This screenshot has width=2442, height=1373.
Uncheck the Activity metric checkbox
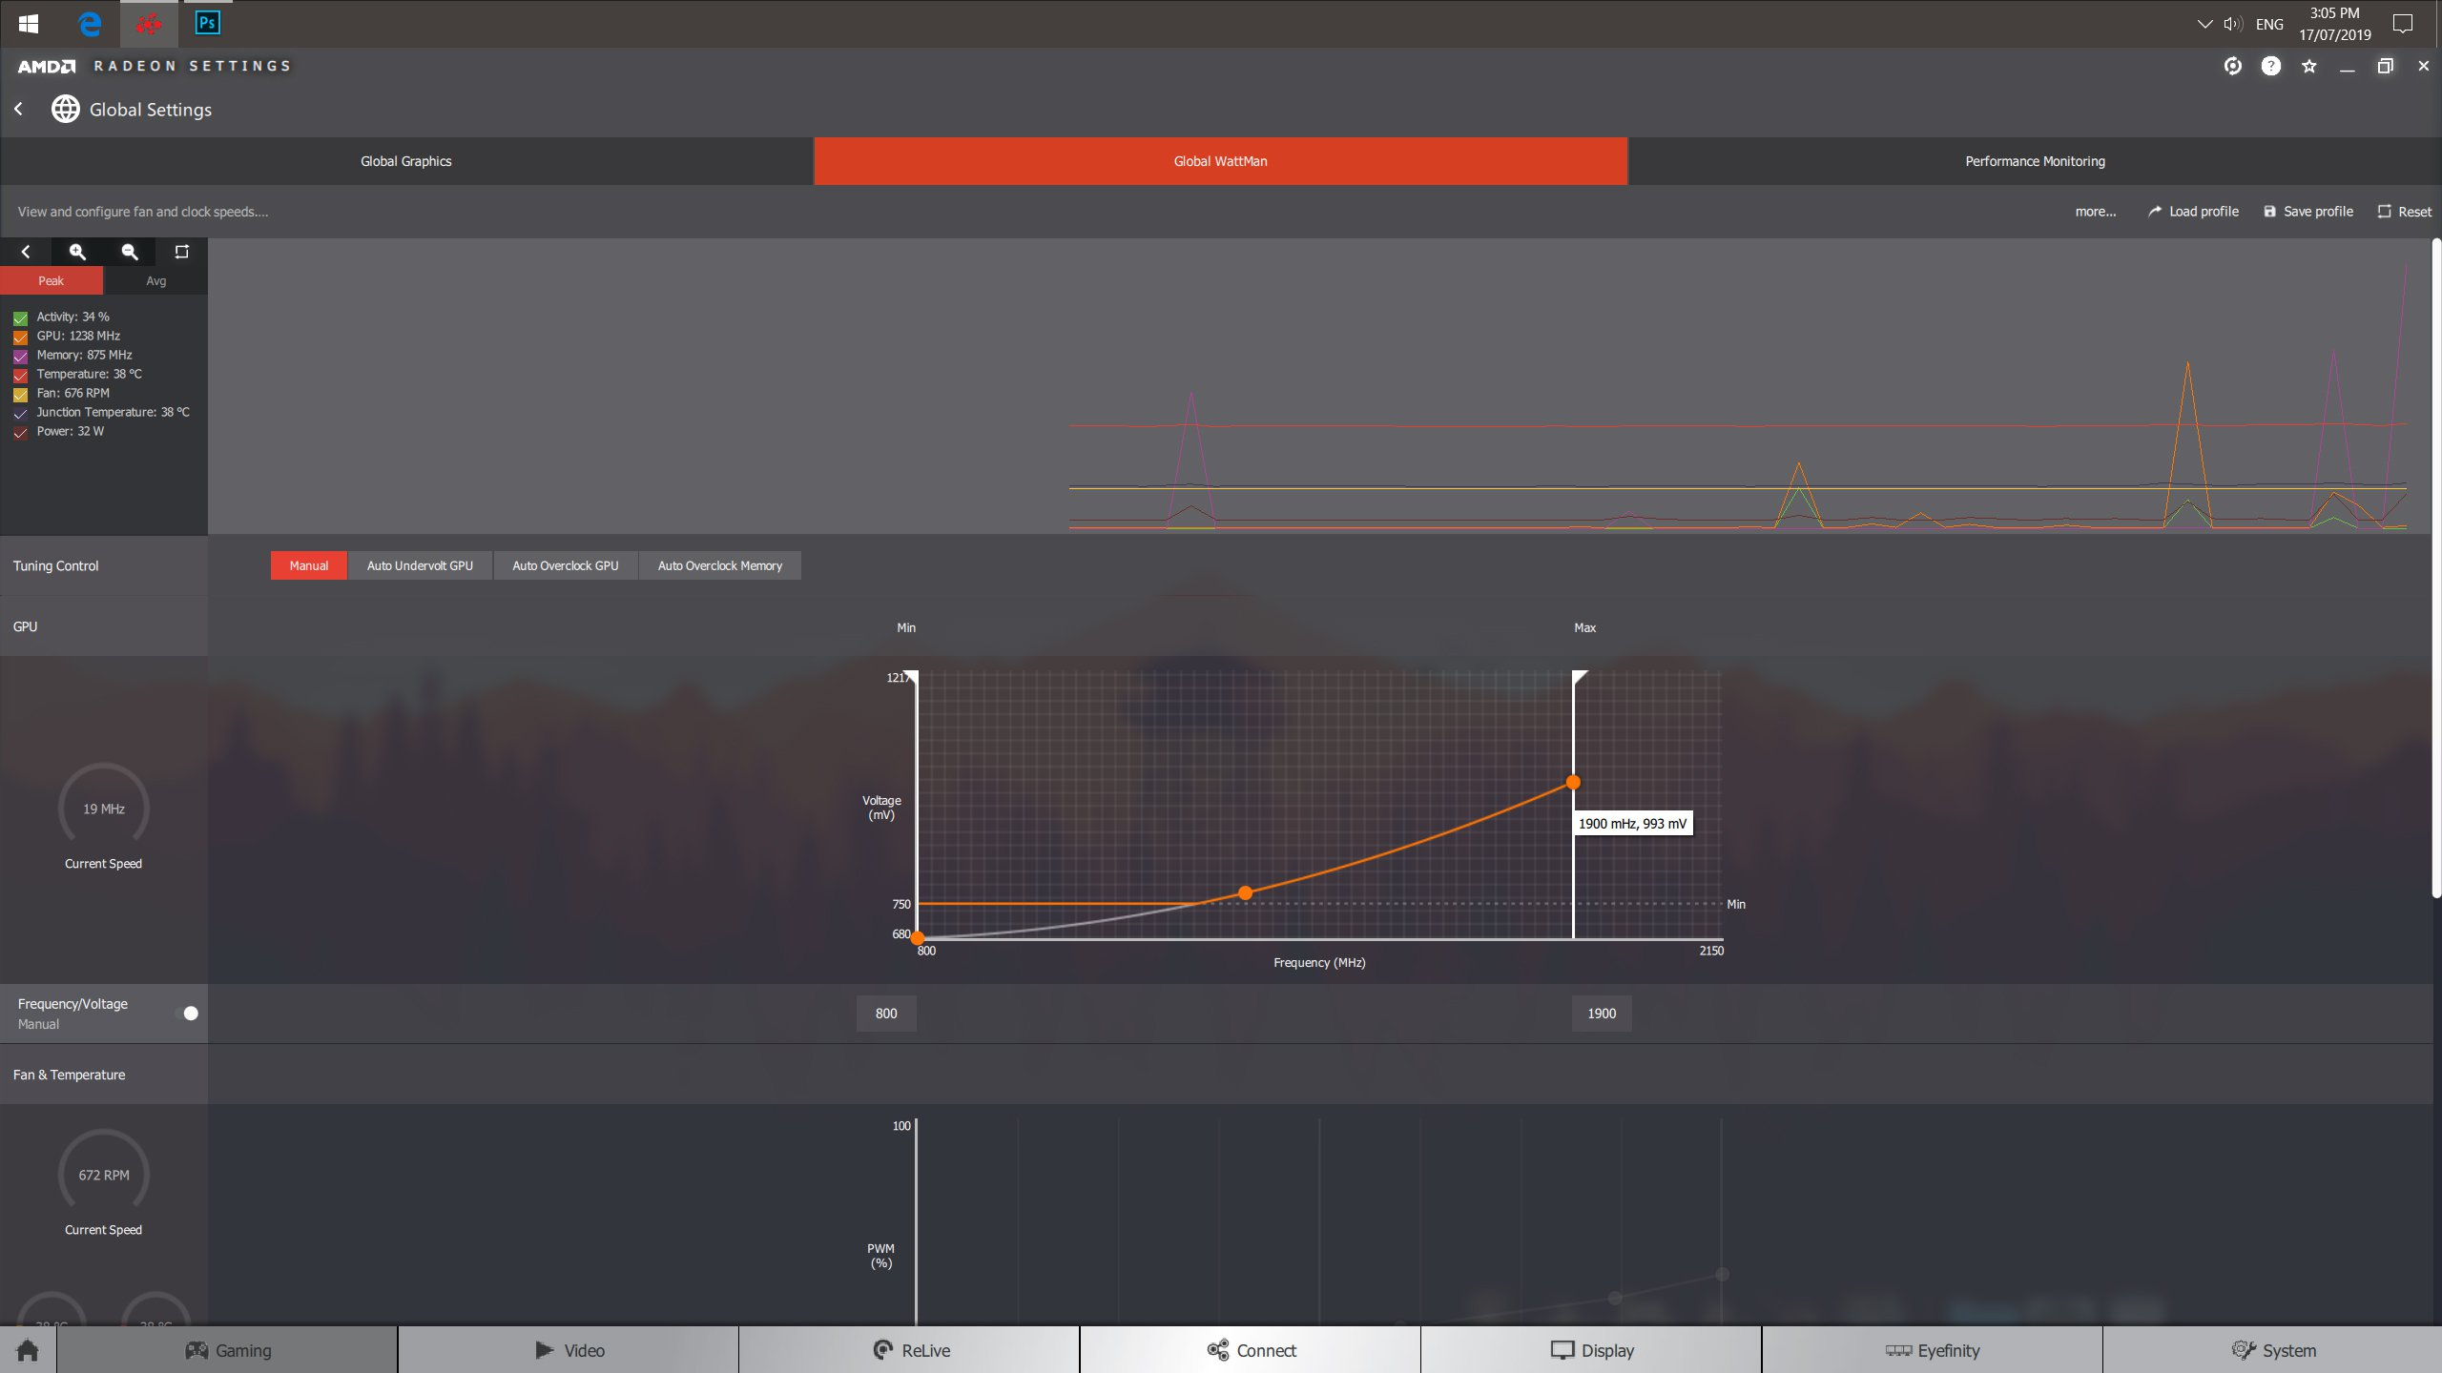click(x=20, y=318)
